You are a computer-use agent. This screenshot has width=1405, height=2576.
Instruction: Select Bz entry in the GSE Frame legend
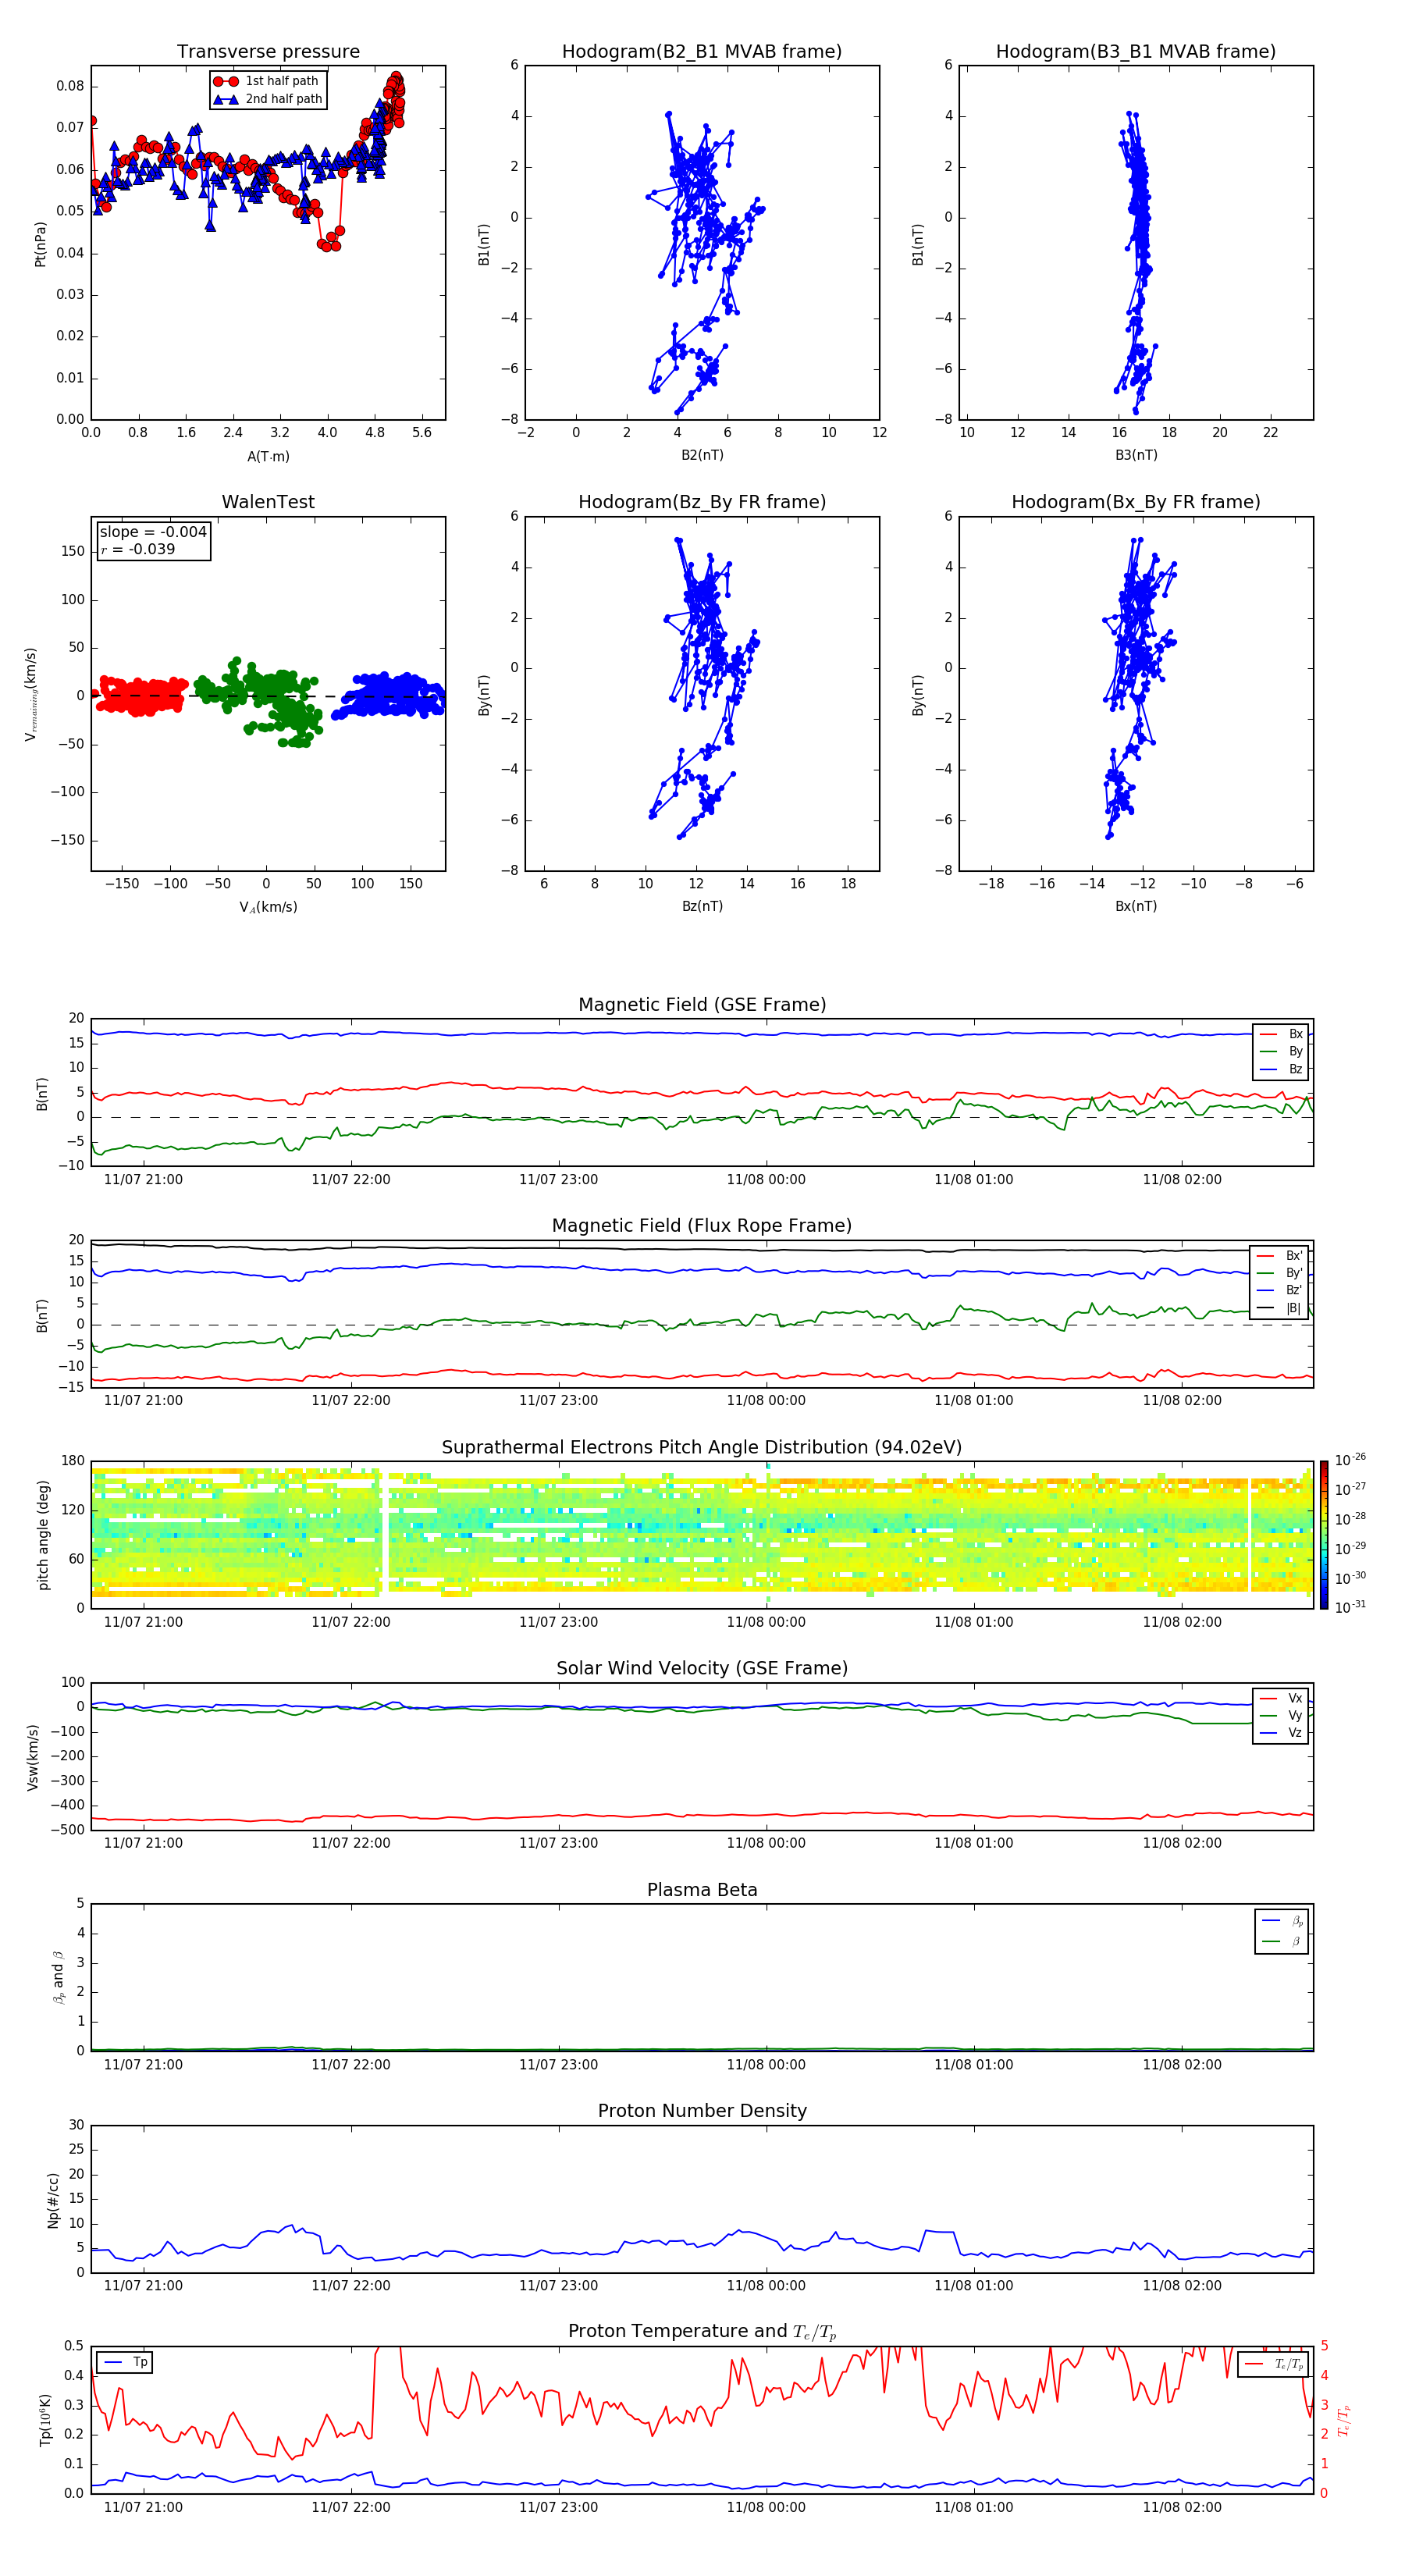tap(1282, 1069)
